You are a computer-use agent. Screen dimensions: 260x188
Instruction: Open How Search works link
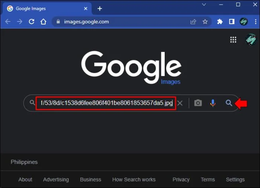pyautogui.click(x=134, y=179)
